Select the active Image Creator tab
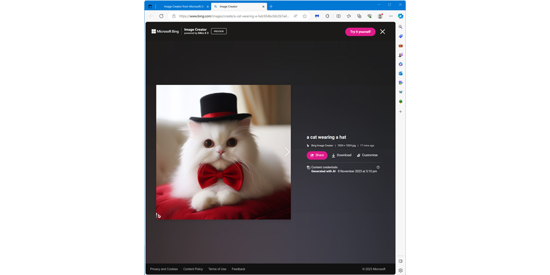This screenshot has width=550, height=275. point(239,7)
